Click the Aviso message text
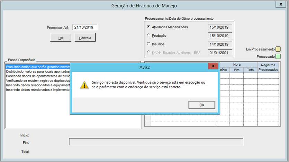Viewport: 289px width, 162px height. coord(148,85)
